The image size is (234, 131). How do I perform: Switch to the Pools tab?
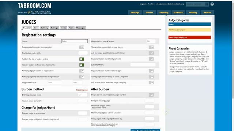click(x=71, y=28)
